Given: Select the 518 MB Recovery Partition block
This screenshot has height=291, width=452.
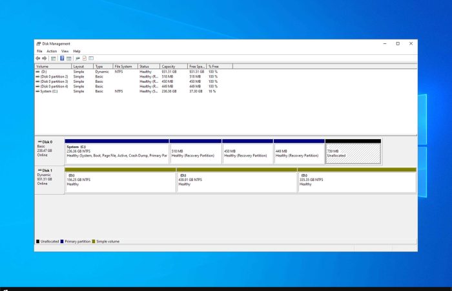Looking at the screenshot, I should pyautogui.click(x=196, y=151).
